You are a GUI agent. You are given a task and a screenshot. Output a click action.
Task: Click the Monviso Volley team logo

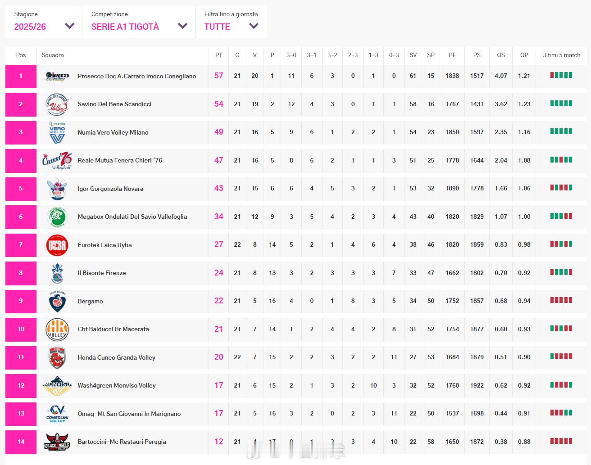[x=57, y=385]
